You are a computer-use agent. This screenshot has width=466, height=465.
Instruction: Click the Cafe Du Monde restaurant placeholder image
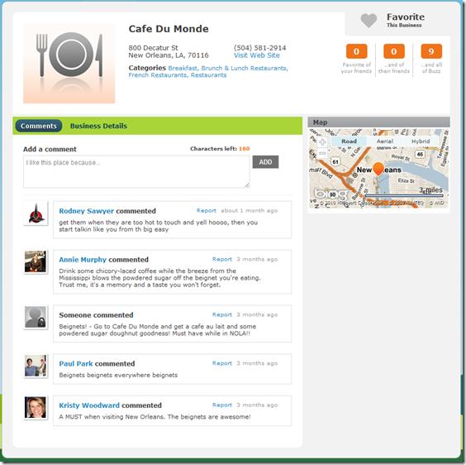click(x=69, y=64)
